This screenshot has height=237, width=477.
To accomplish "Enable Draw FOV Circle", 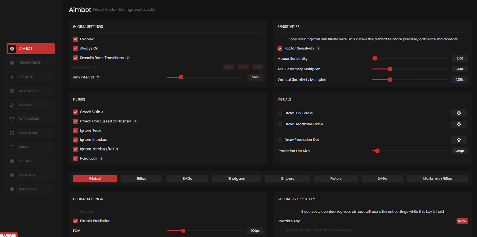I will click(280, 113).
